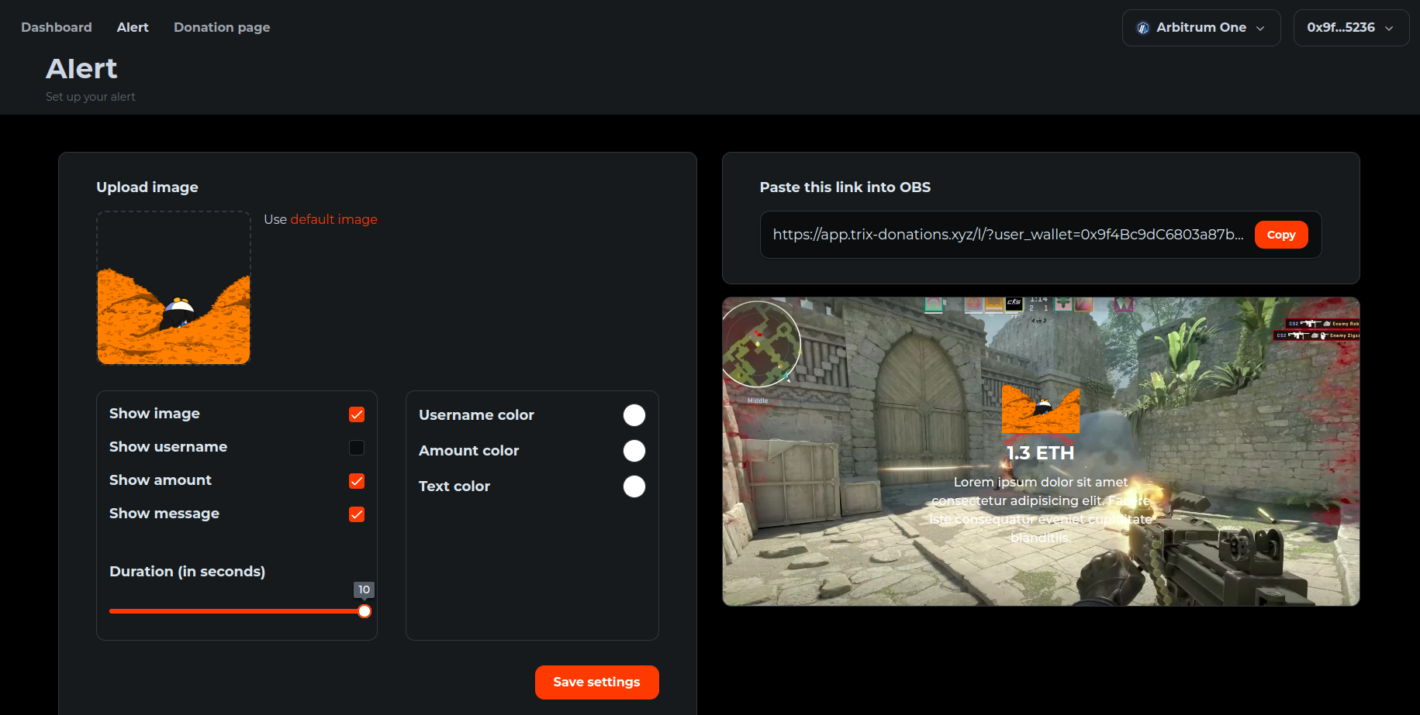
Task: Click the Show username label
Action: click(x=168, y=447)
